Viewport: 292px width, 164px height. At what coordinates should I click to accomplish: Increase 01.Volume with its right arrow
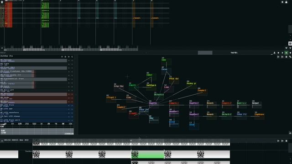click(x=72, y=61)
